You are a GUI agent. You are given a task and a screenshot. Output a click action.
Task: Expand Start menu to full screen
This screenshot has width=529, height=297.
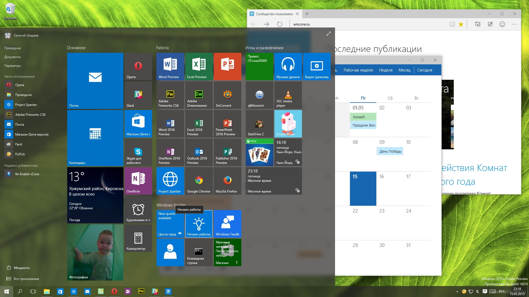coord(328,34)
